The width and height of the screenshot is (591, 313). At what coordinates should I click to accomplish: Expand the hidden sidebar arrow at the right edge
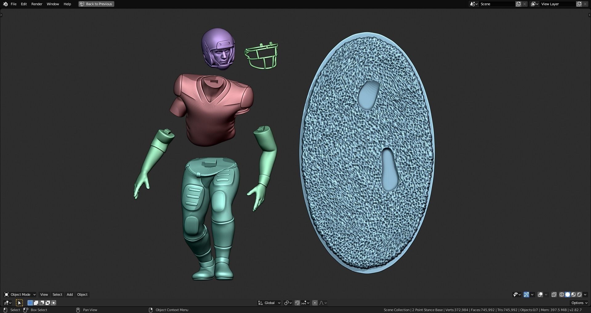(x=589, y=15)
